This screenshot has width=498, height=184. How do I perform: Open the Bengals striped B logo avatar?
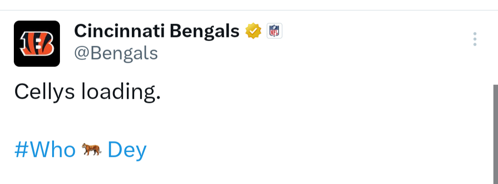click(x=37, y=43)
